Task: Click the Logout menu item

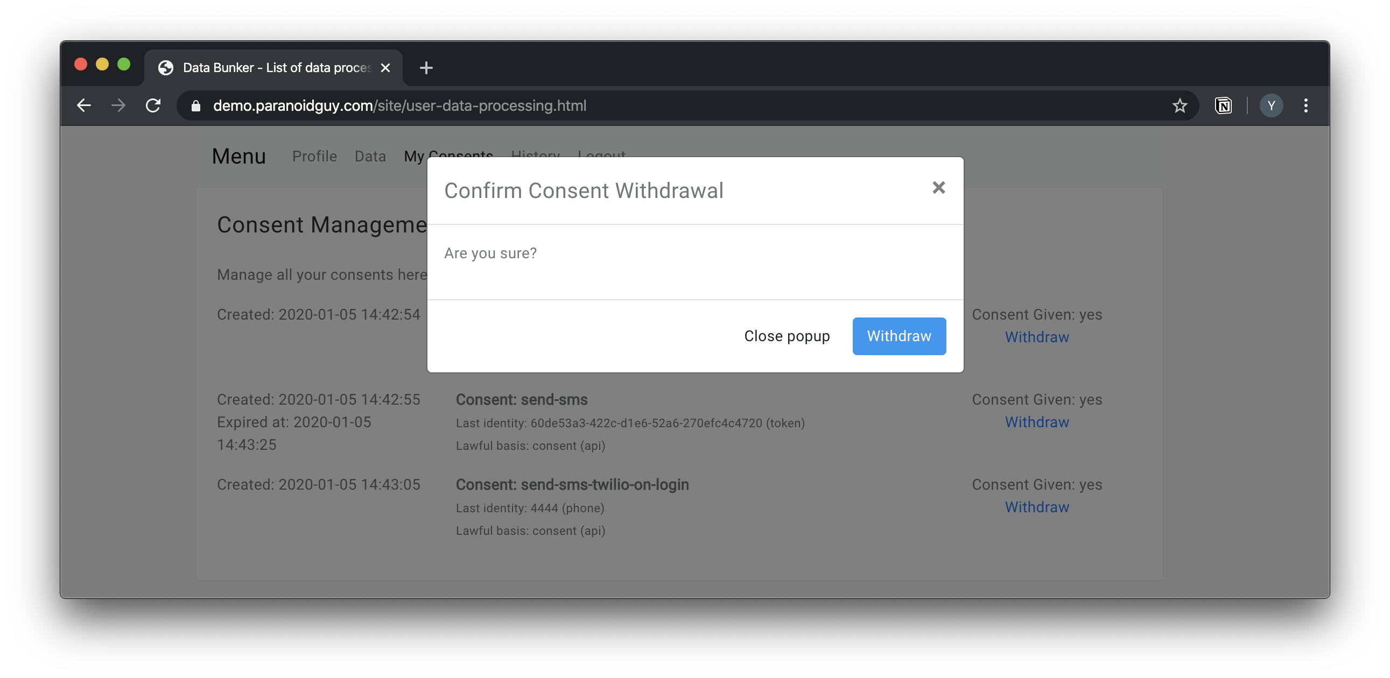Action: click(601, 156)
